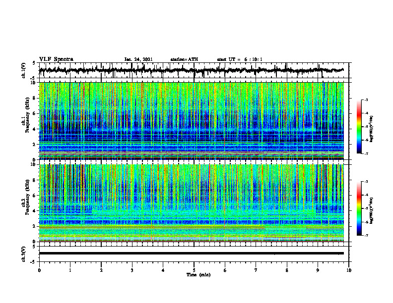Click the "ch.3(V)" axis label
This screenshot has height=303, width=393.
pos(24,254)
